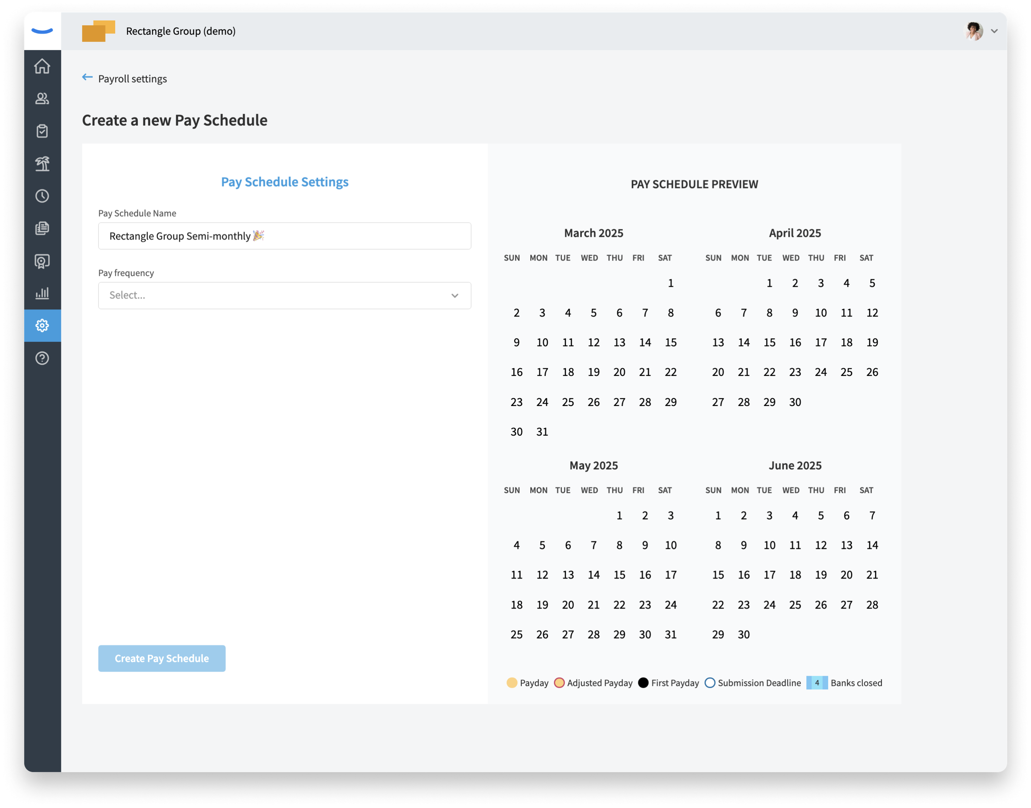Select March 15 in the calendar
Viewport: 1031px width, 808px height.
pyautogui.click(x=671, y=342)
